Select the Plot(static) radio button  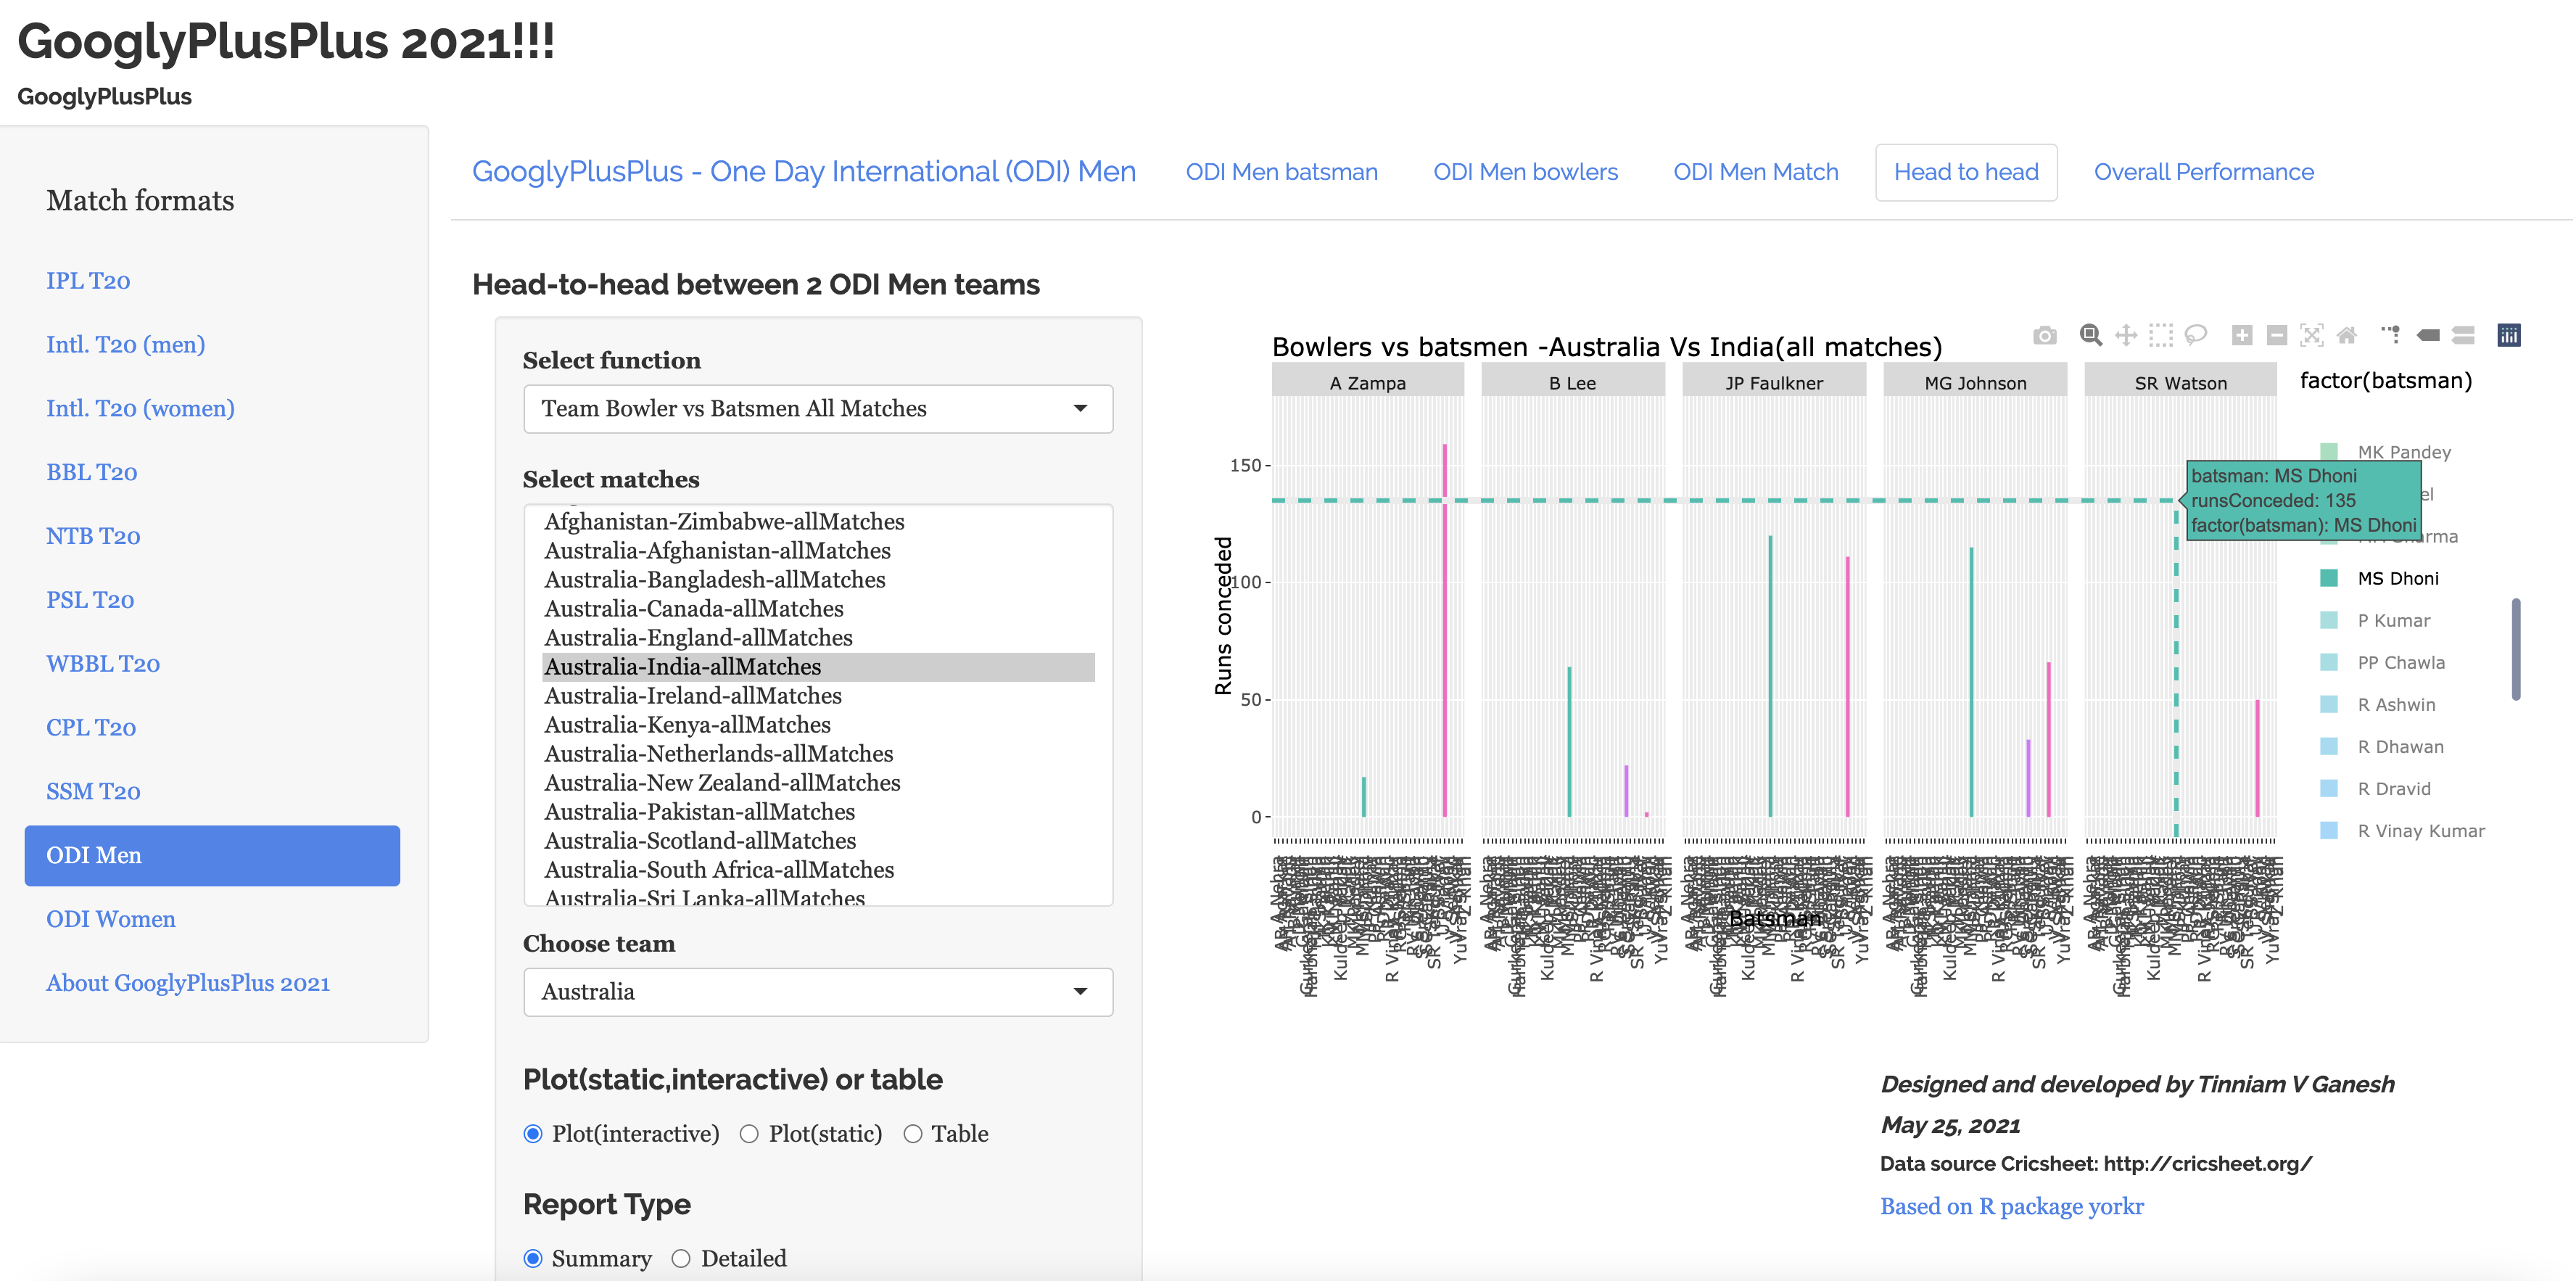tap(749, 1134)
